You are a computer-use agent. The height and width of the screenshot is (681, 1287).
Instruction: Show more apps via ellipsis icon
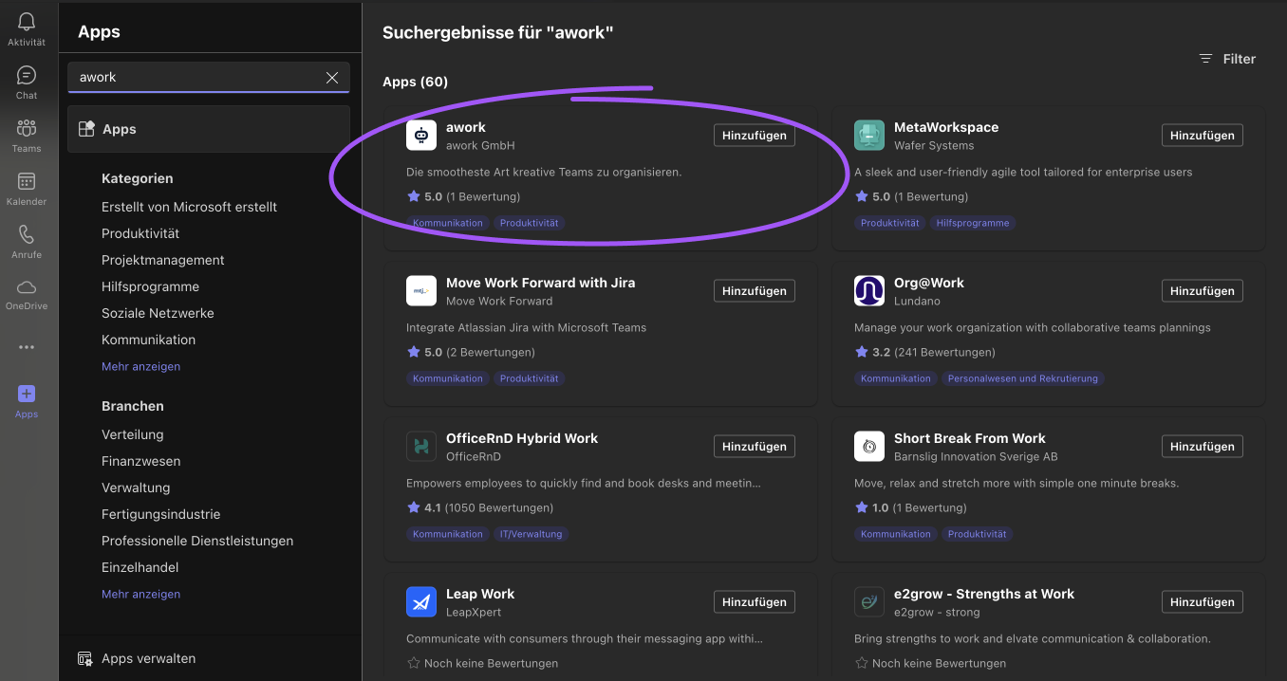[27, 347]
